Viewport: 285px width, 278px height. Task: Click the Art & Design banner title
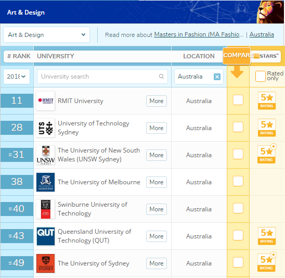click(26, 12)
